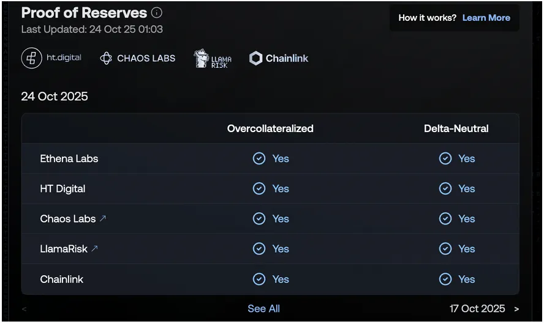Open the Chaos Labs attestor link
Viewport: 544px width, 324px height.
click(x=68, y=219)
